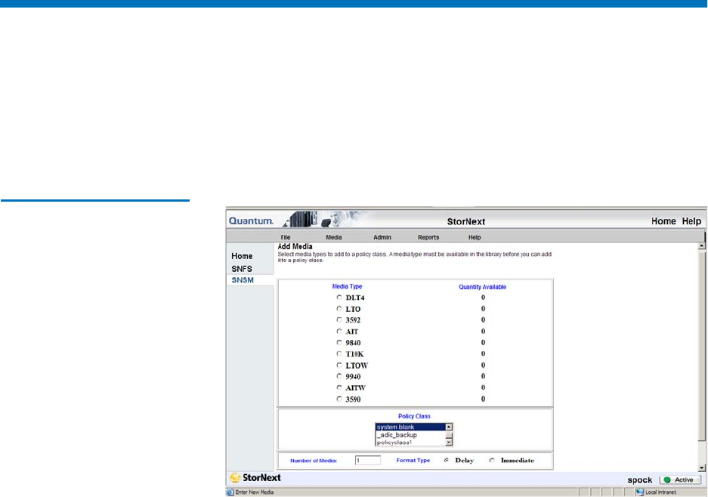Click the Local intranet zone icon

(639, 492)
